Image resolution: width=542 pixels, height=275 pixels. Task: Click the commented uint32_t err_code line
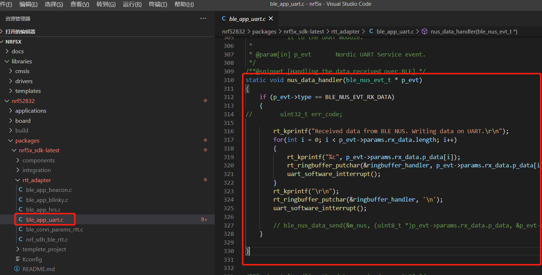click(294, 114)
